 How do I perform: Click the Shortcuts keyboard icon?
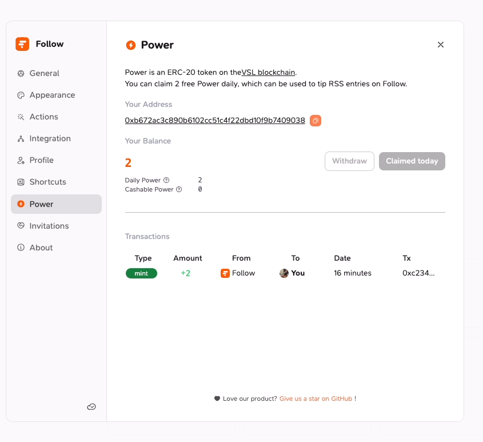click(x=21, y=182)
